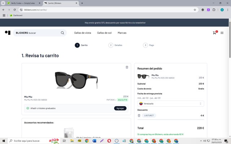This screenshot has height=144, width=231.
Task: Click the sunglasses thumbnail in order summary
Action: (x=143, y=76)
